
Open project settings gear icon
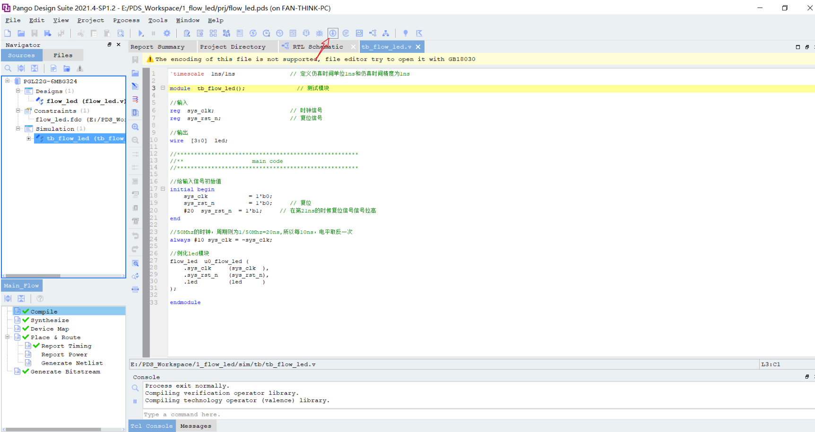[x=167, y=33]
